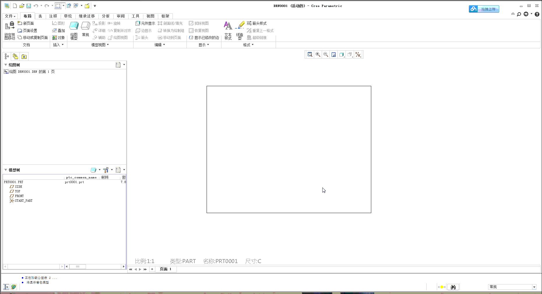
Task: Select the Sheet 1 (页面 1) tab
Action: [166, 269]
